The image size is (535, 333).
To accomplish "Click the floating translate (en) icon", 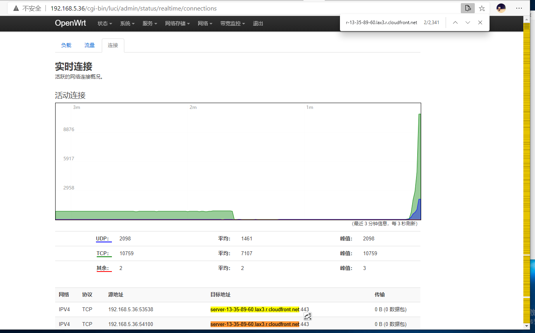I will pos(307,316).
